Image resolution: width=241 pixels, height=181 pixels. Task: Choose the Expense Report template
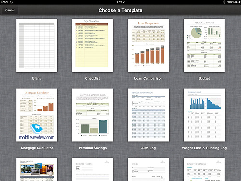pyautogui.click(x=93, y=169)
